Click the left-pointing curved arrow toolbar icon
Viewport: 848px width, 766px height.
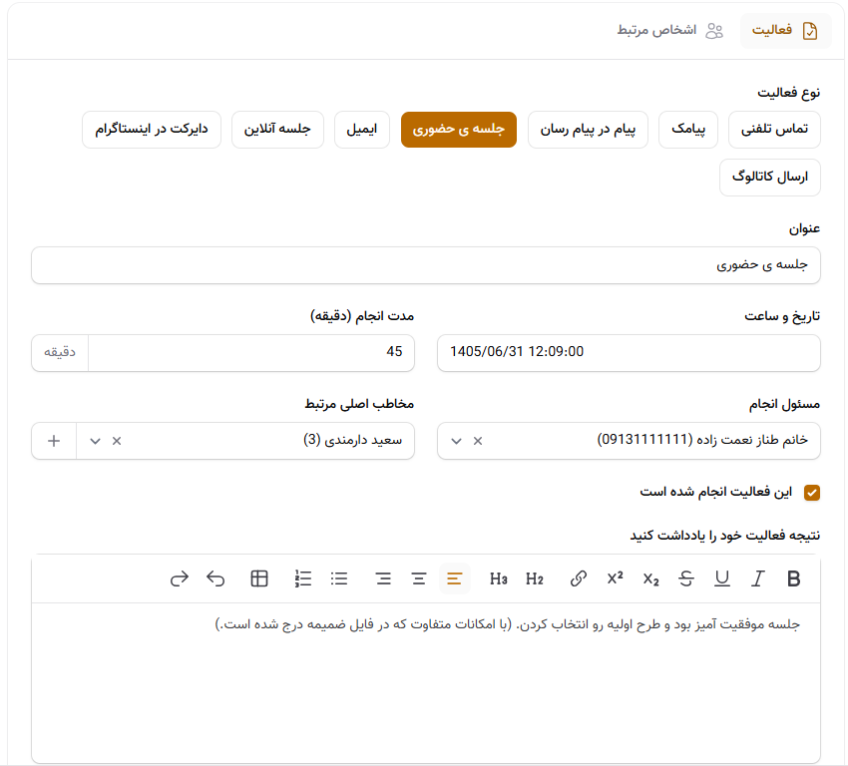click(215, 578)
